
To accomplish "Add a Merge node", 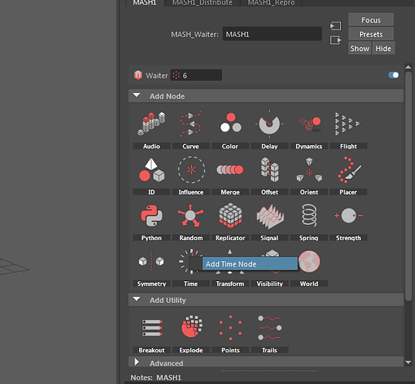I will 230,170.
